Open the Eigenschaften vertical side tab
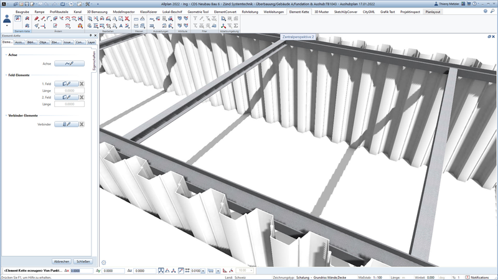The height and width of the screenshot is (280, 498). click(x=94, y=62)
